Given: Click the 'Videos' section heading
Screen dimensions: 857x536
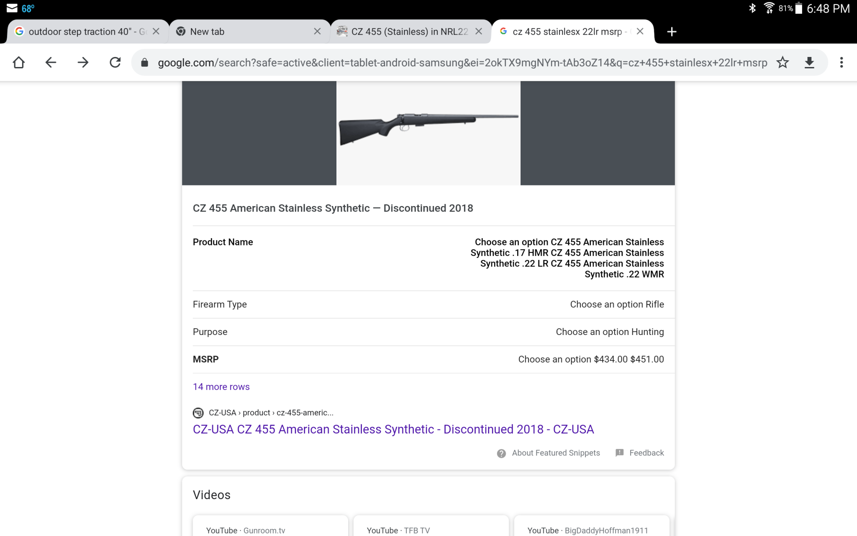Looking at the screenshot, I should (211, 495).
